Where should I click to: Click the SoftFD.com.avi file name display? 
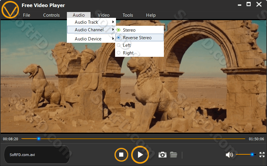pyautogui.click(x=37, y=155)
